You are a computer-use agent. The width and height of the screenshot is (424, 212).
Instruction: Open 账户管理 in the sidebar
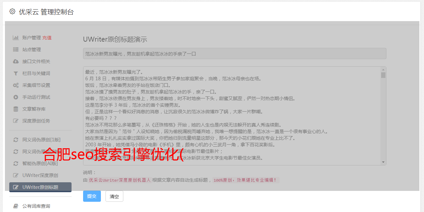(x=32, y=38)
